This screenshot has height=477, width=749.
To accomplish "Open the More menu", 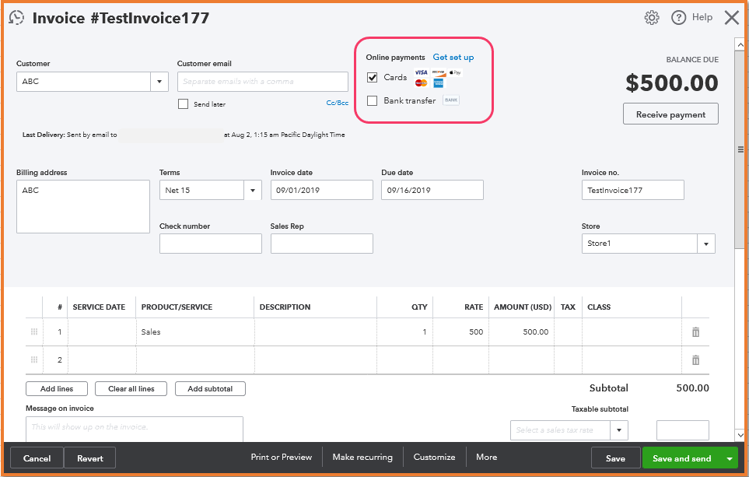I will tap(486, 458).
